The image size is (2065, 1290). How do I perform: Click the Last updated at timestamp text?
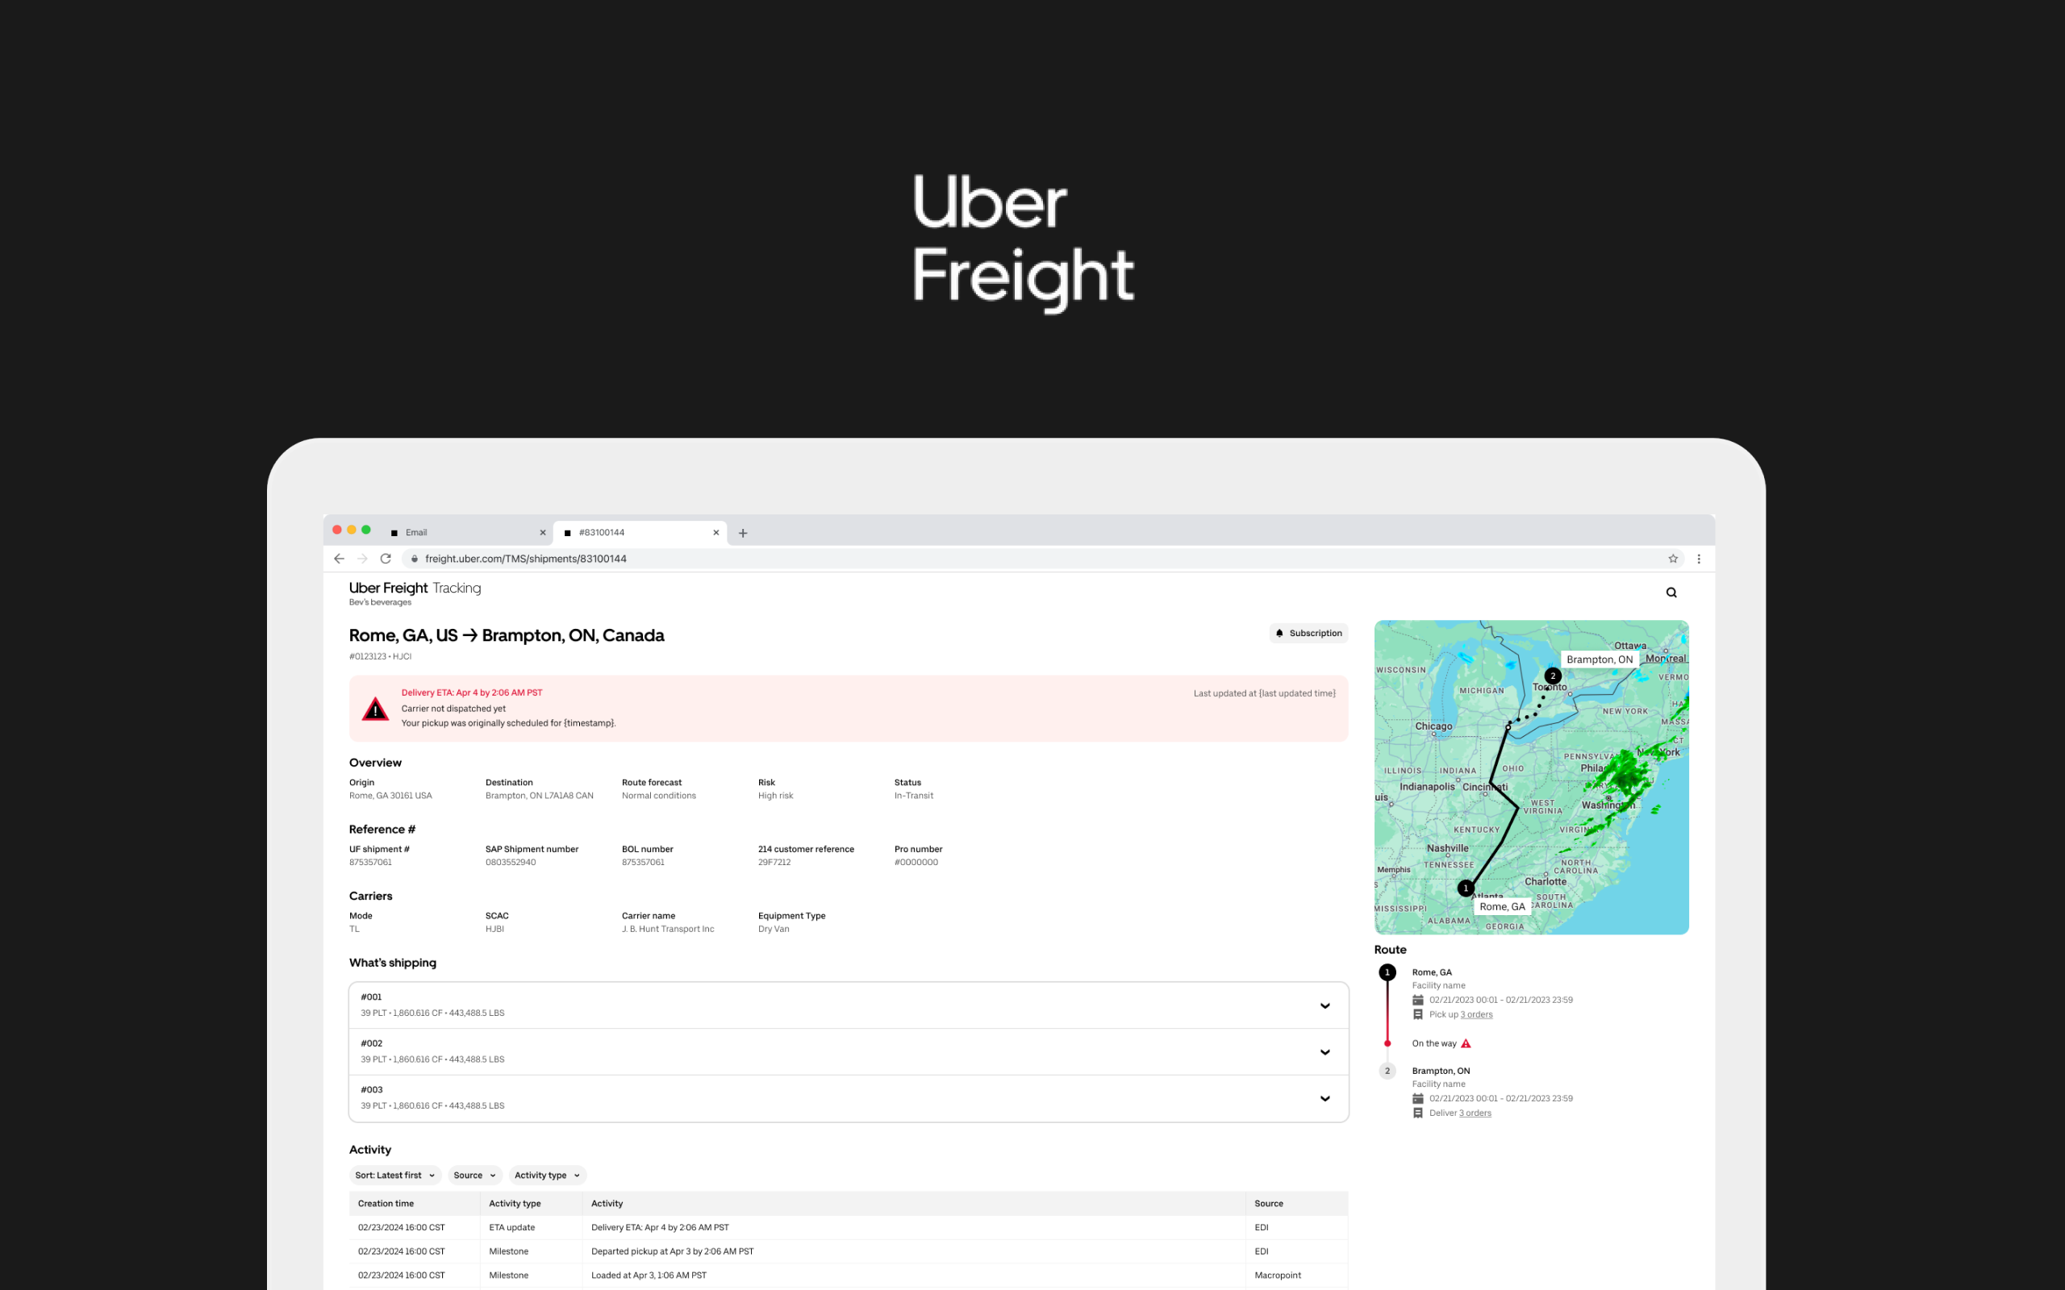pyautogui.click(x=1264, y=693)
